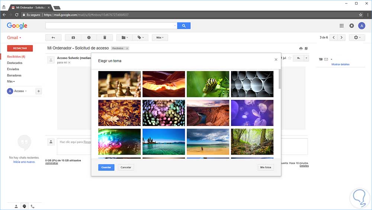The image size is (372, 210).
Task: Open Borradores folder
Action: pos(14,75)
